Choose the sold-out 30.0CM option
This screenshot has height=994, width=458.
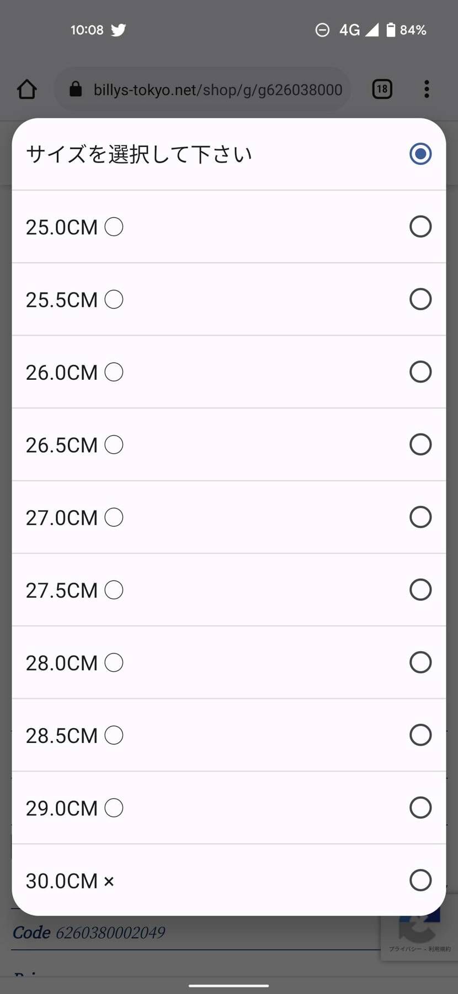click(x=229, y=880)
